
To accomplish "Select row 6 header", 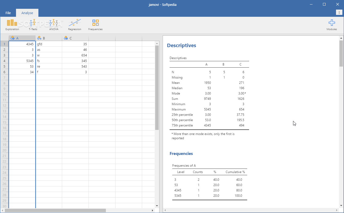I will tap(4, 72).
